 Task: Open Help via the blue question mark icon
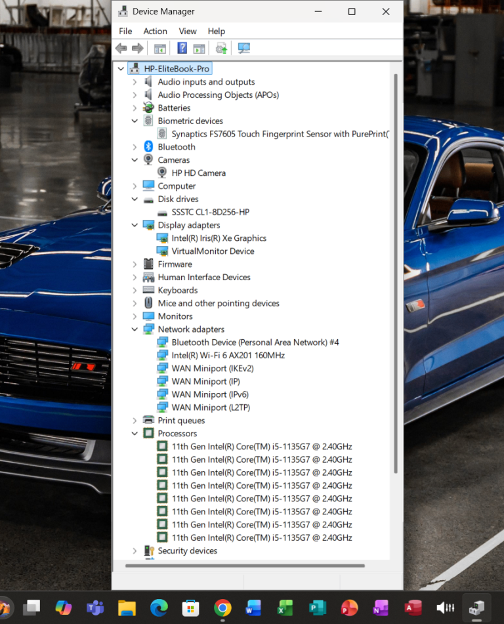point(182,48)
